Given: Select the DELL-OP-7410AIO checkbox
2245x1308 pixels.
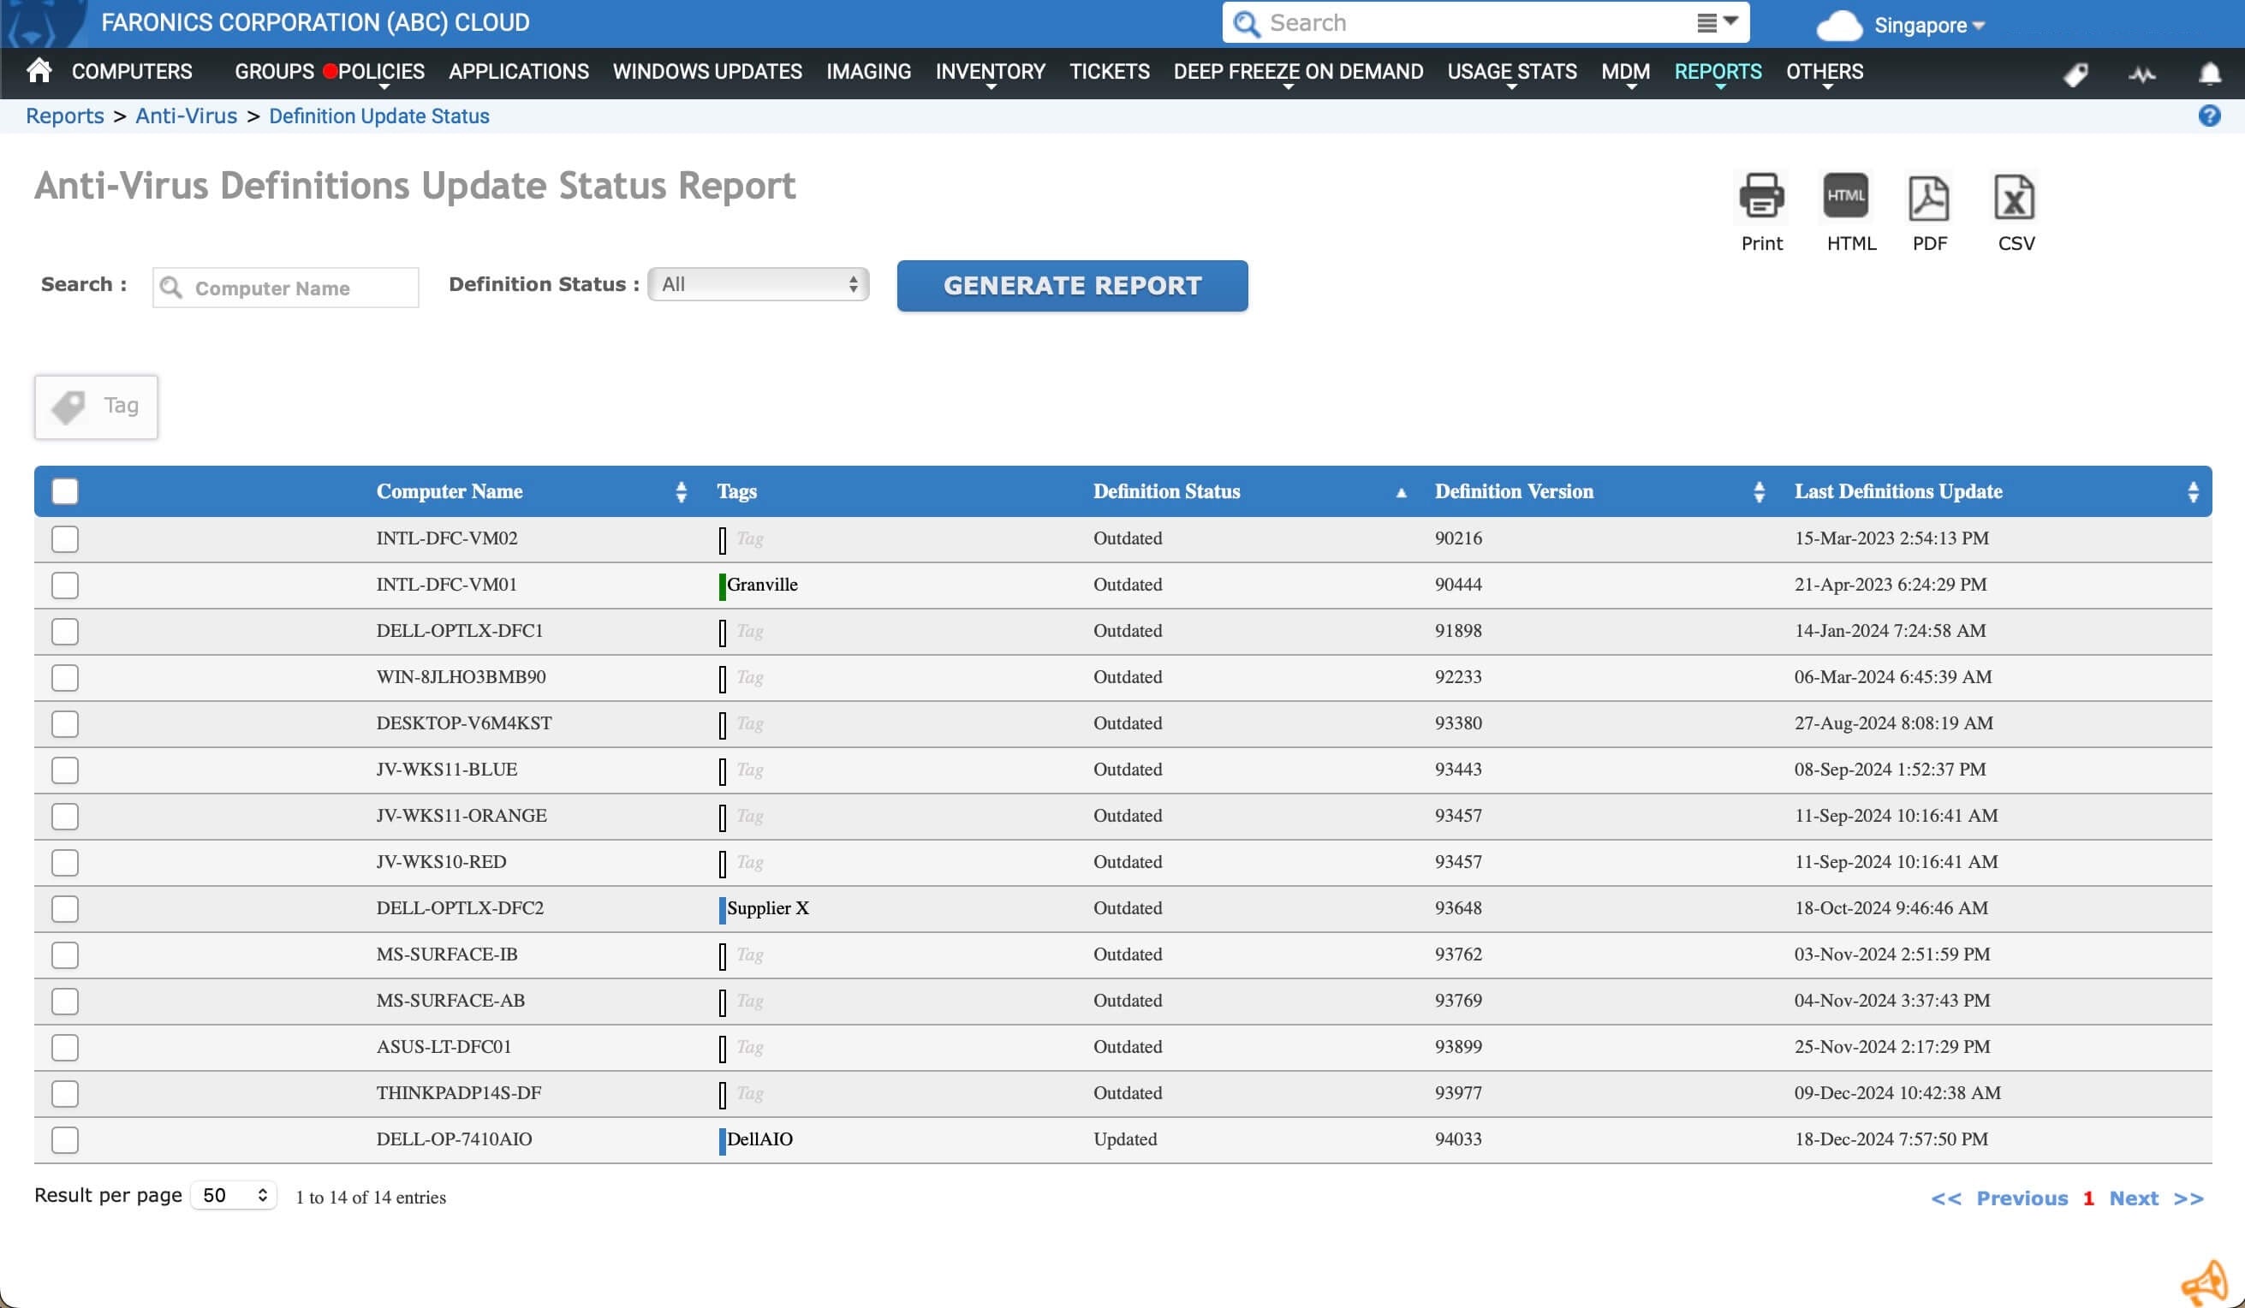Looking at the screenshot, I should click(x=65, y=1139).
